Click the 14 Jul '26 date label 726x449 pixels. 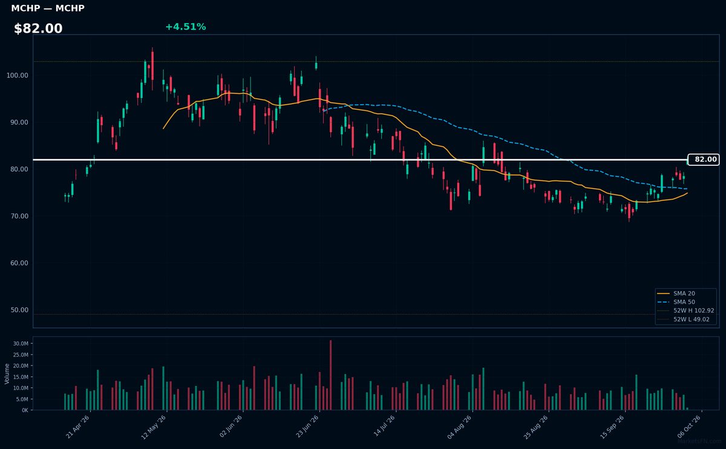point(384,427)
